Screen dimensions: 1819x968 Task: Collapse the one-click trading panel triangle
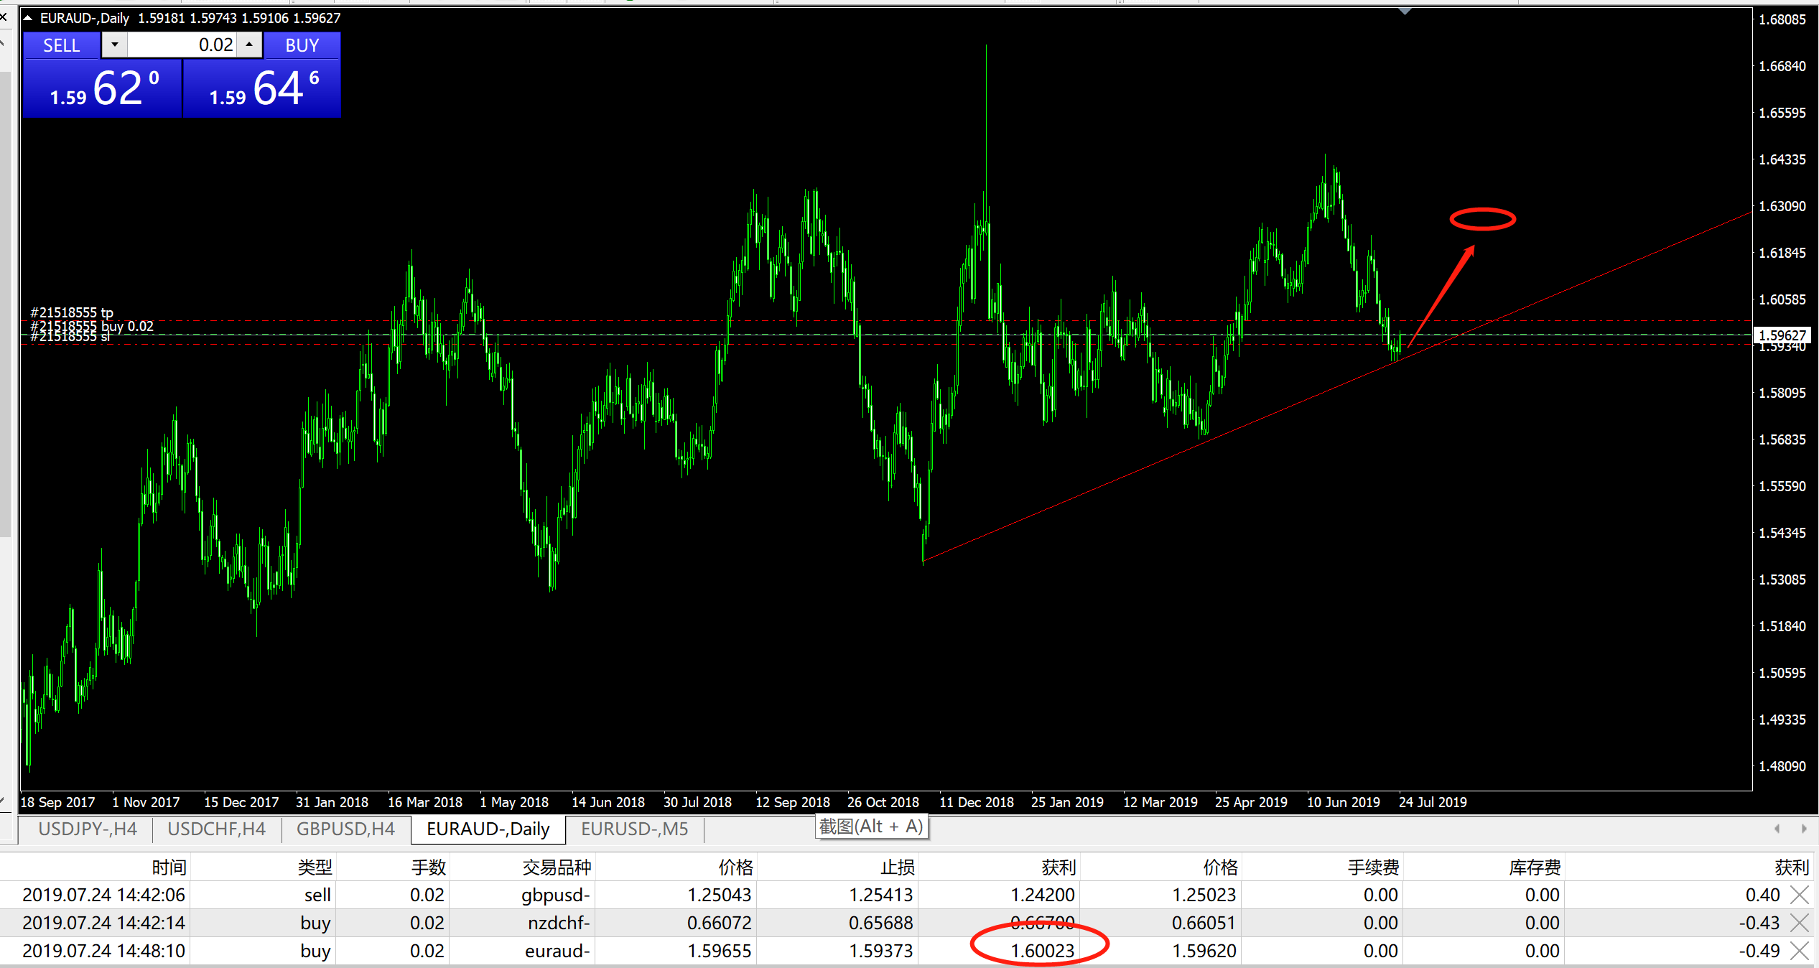point(28,18)
